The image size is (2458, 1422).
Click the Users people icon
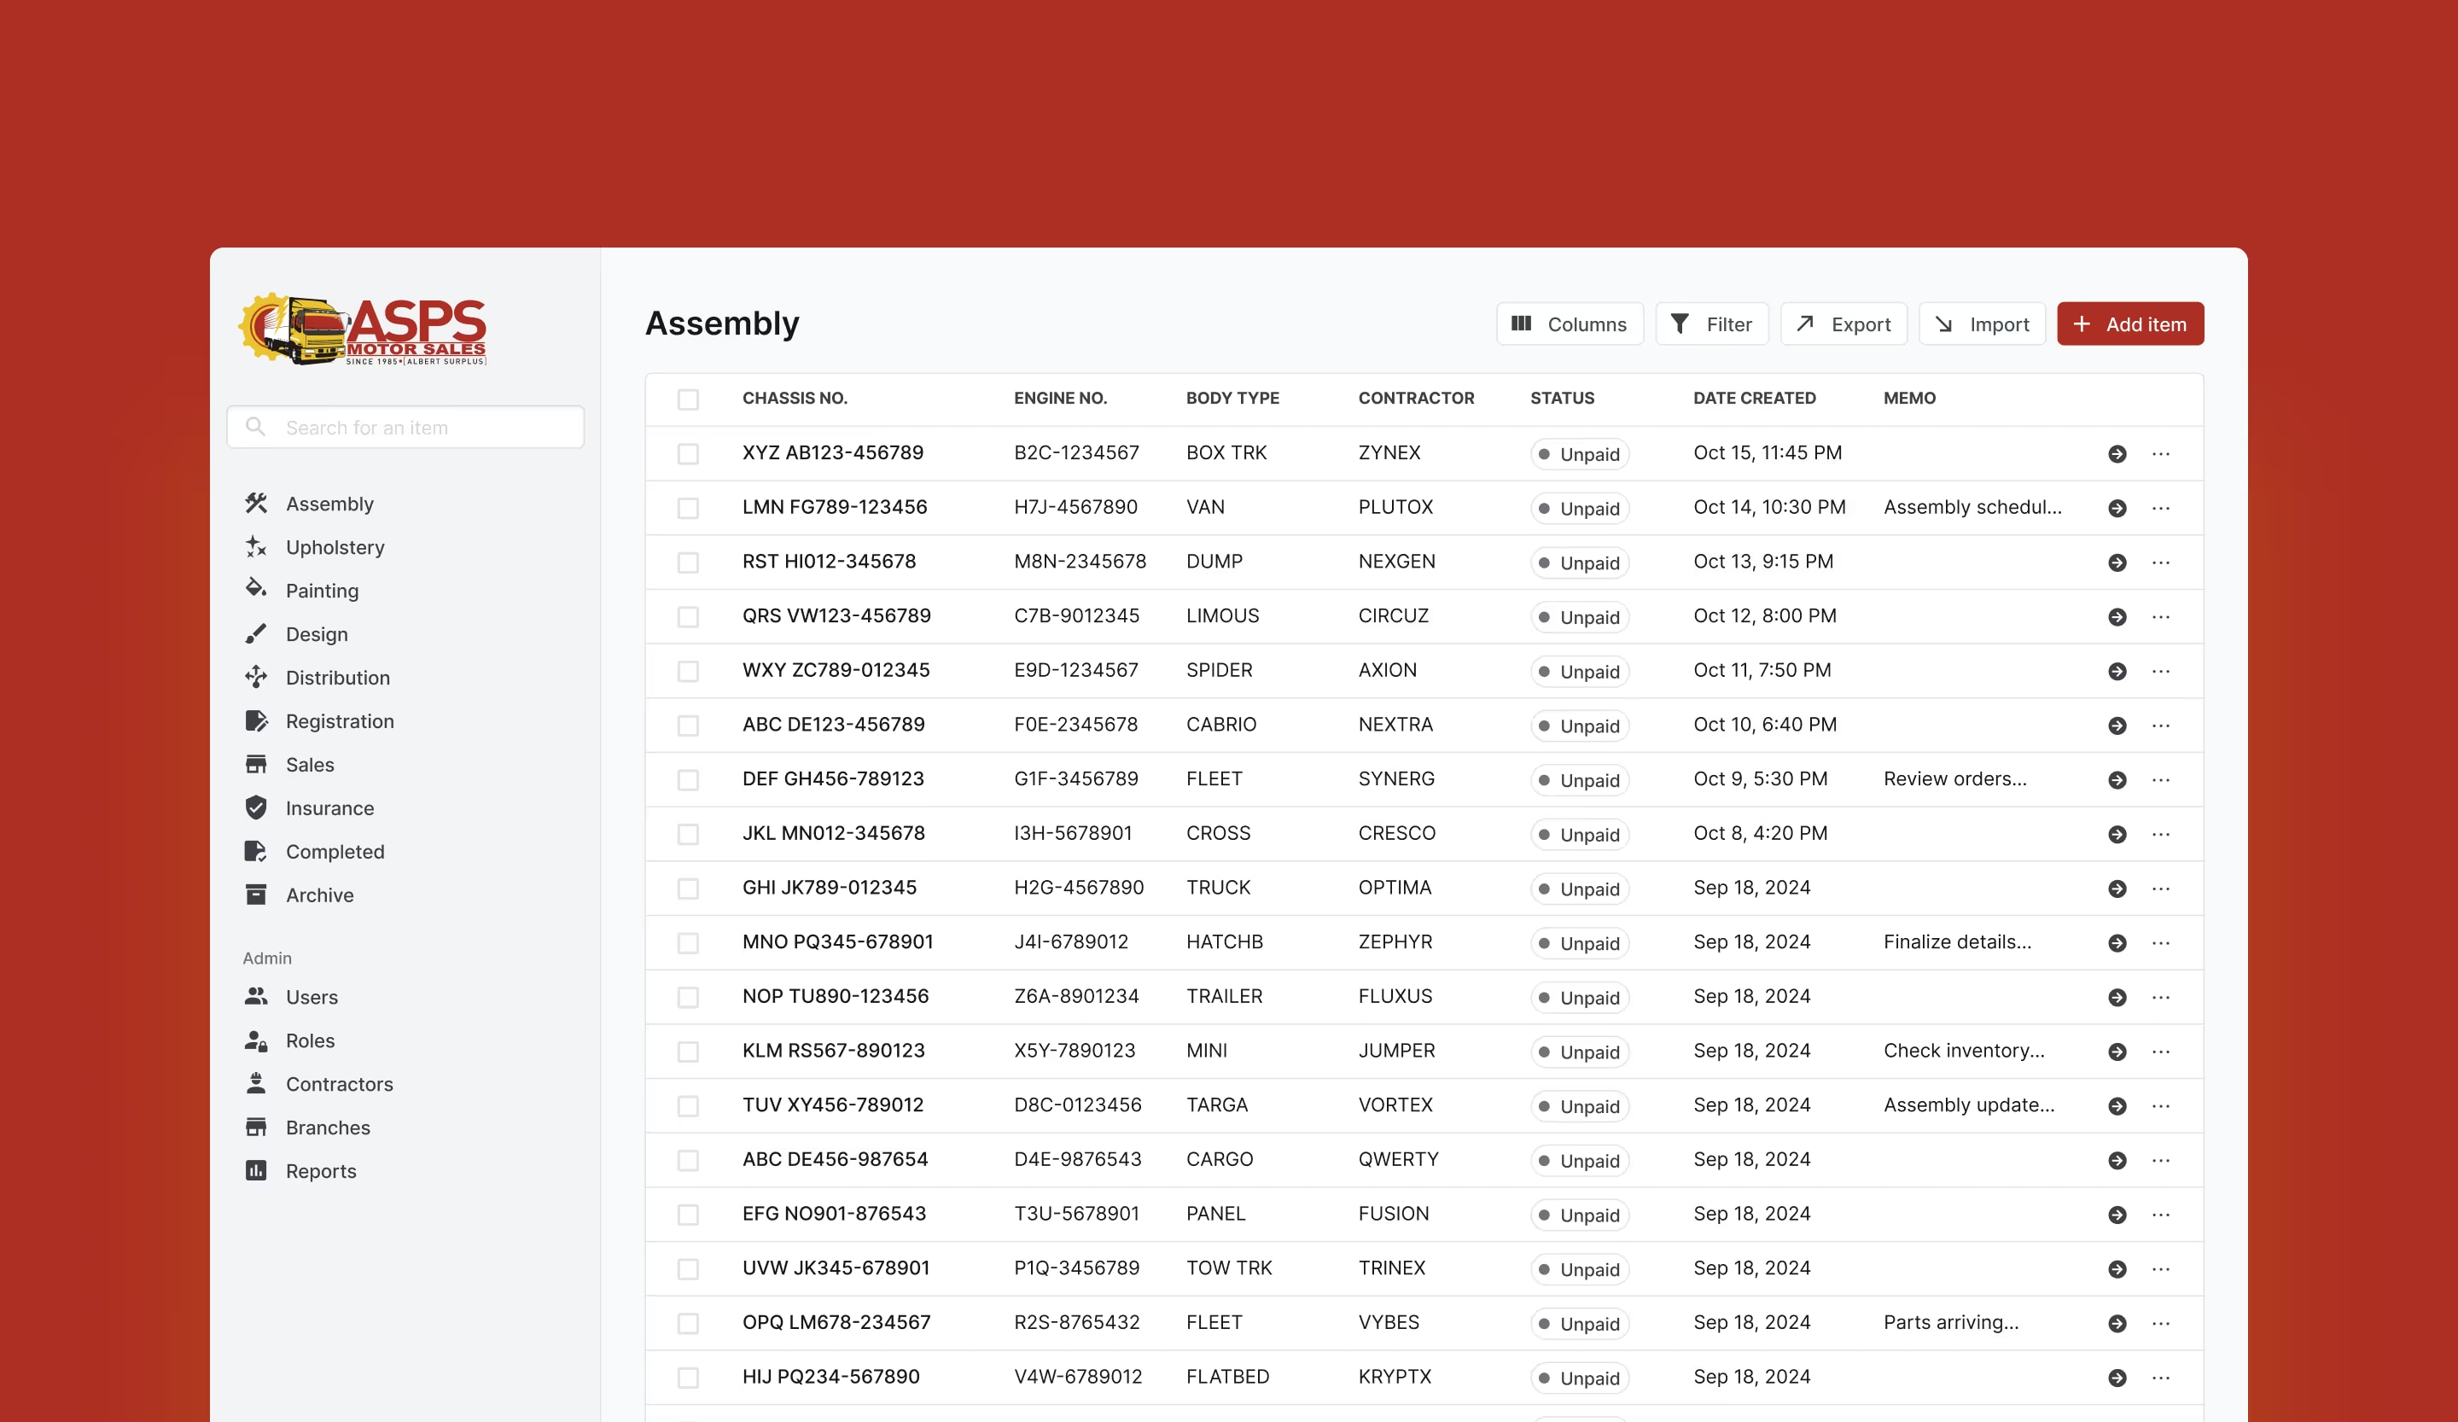(255, 996)
